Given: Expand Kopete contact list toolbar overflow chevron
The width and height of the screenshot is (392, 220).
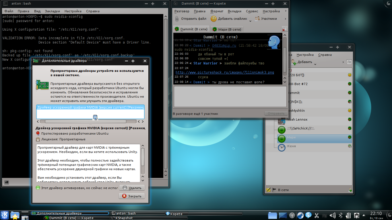Looking at the screenshot, I should [x=343, y=62].
